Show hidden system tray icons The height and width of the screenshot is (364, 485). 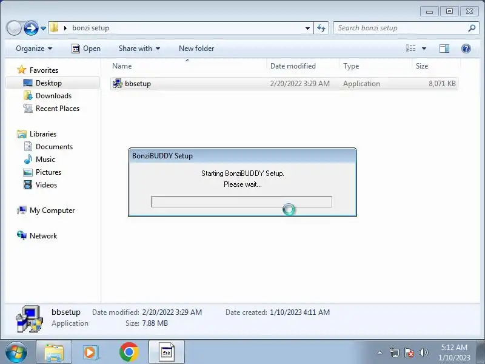(380, 352)
